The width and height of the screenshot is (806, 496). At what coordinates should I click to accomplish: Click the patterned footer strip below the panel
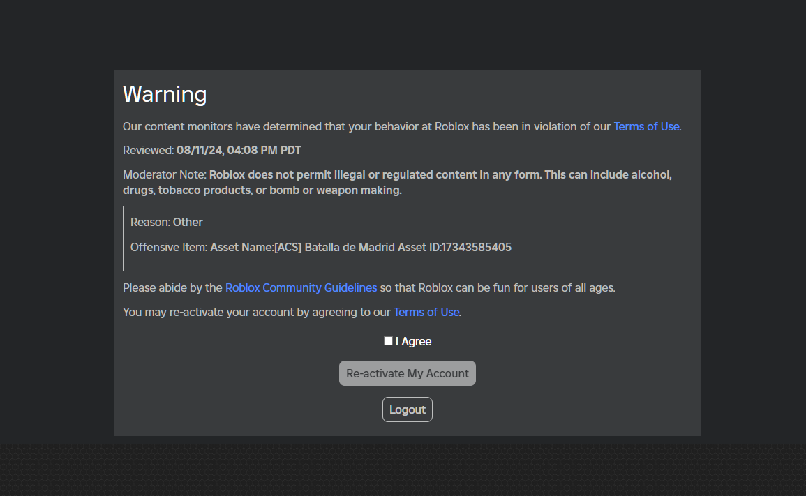click(x=403, y=471)
